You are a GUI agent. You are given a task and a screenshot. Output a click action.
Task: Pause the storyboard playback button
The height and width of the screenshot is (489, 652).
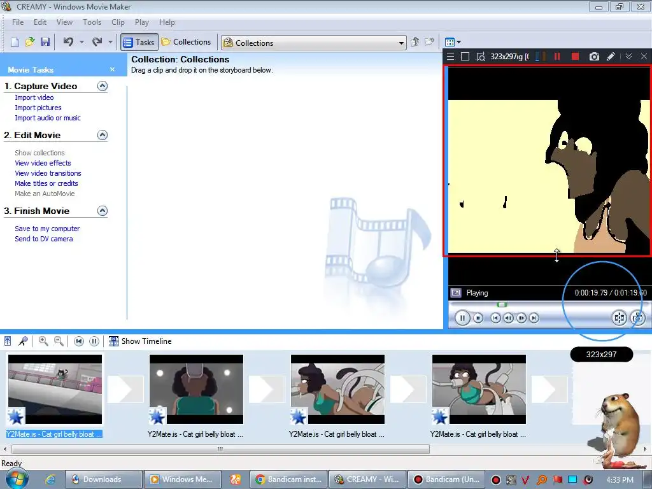click(x=94, y=341)
